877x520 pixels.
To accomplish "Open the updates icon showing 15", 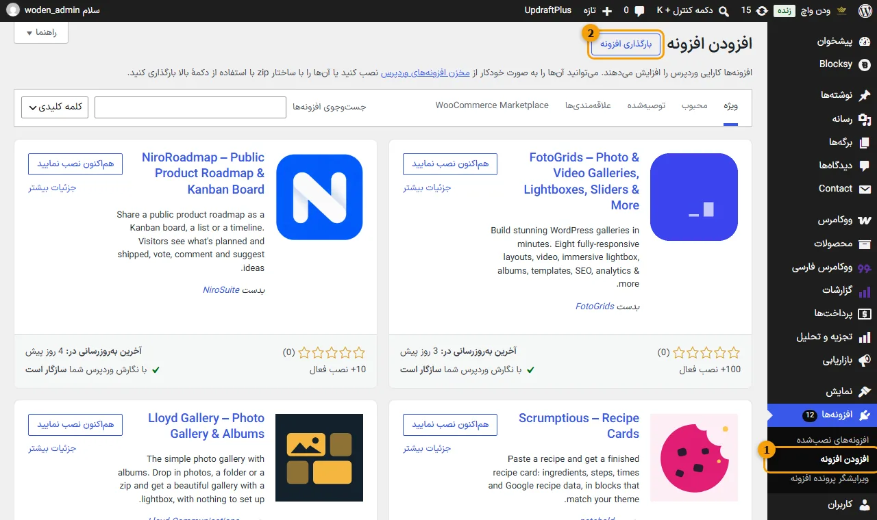I will click(x=761, y=10).
